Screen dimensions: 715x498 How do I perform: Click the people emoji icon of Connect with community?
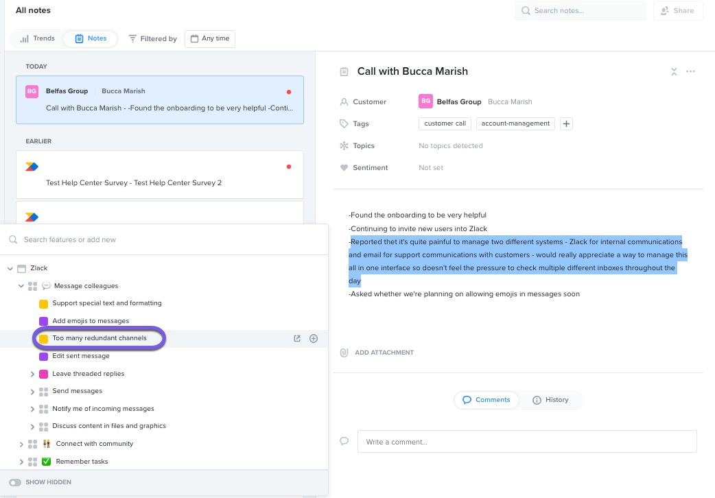click(x=46, y=444)
